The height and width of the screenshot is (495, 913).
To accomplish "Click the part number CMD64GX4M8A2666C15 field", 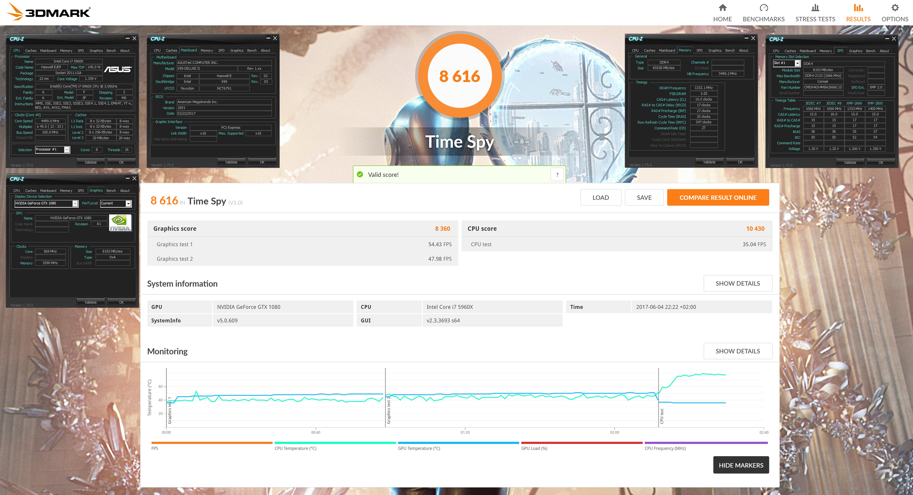I will pos(823,87).
